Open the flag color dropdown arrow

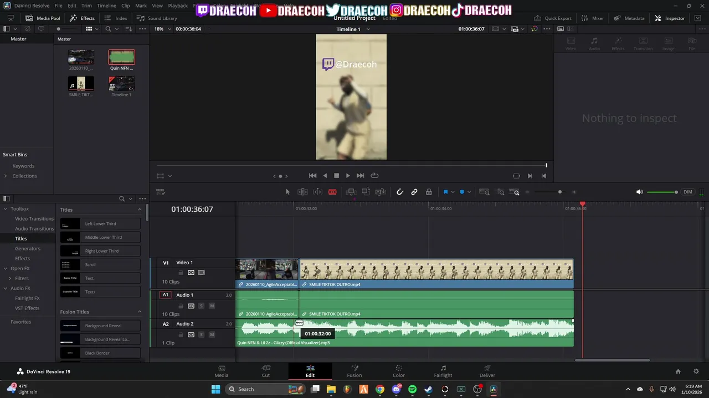point(453,192)
